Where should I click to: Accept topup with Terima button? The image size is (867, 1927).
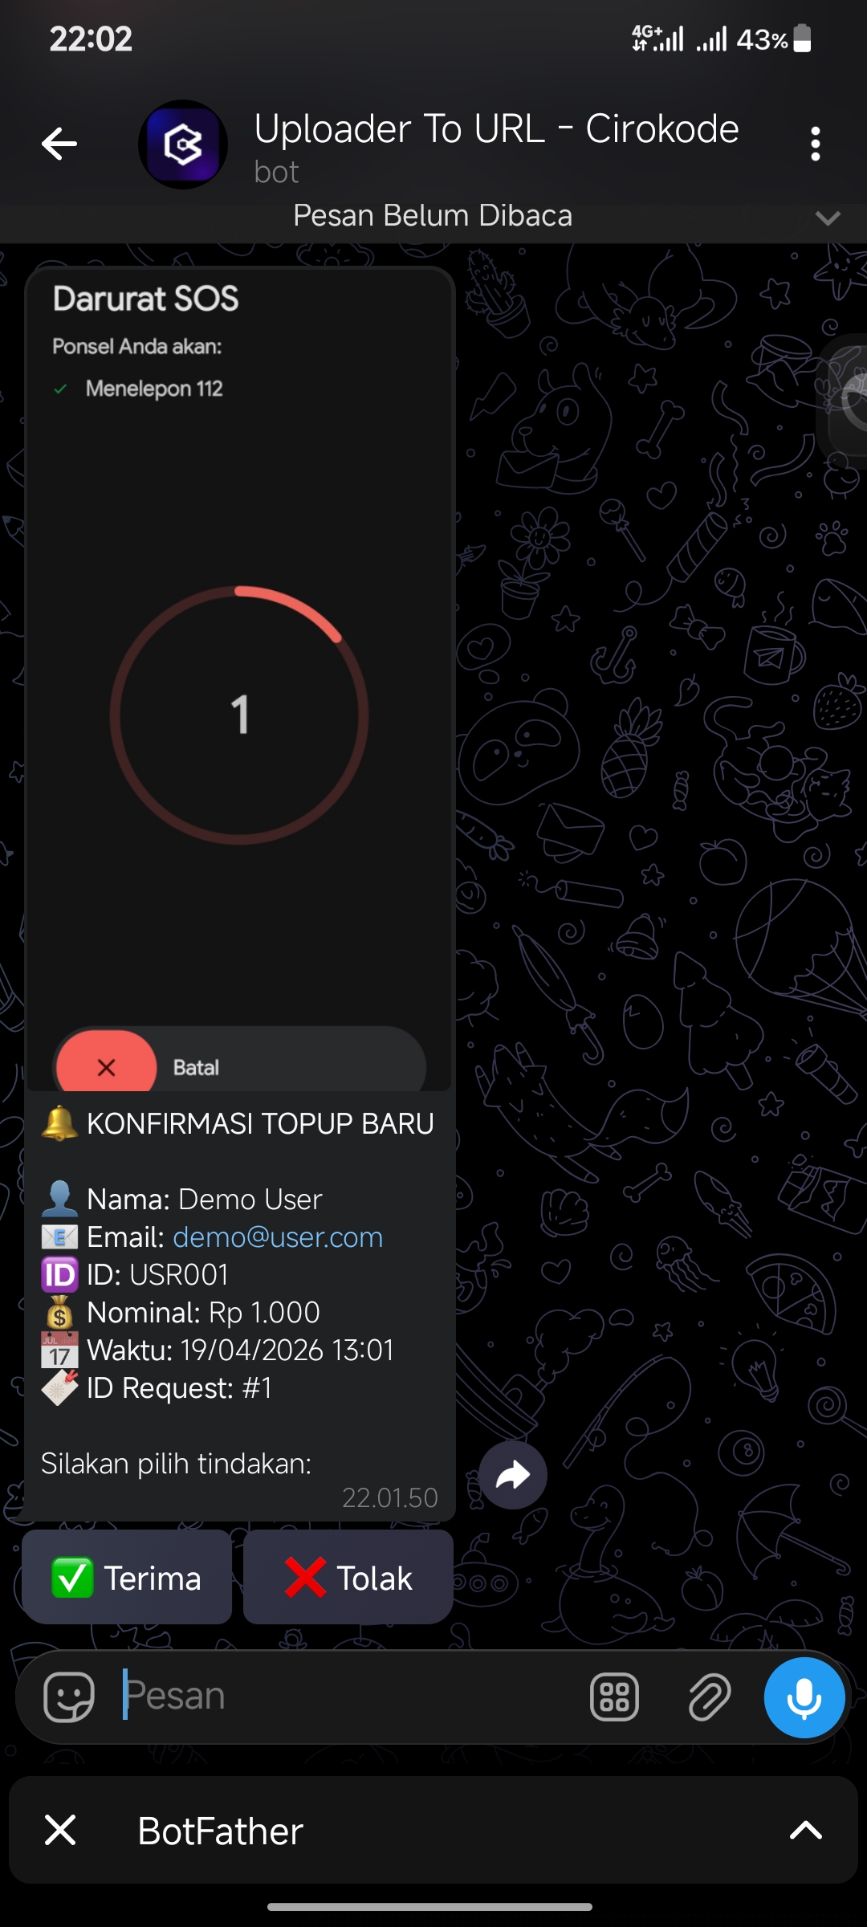[x=127, y=1578]
